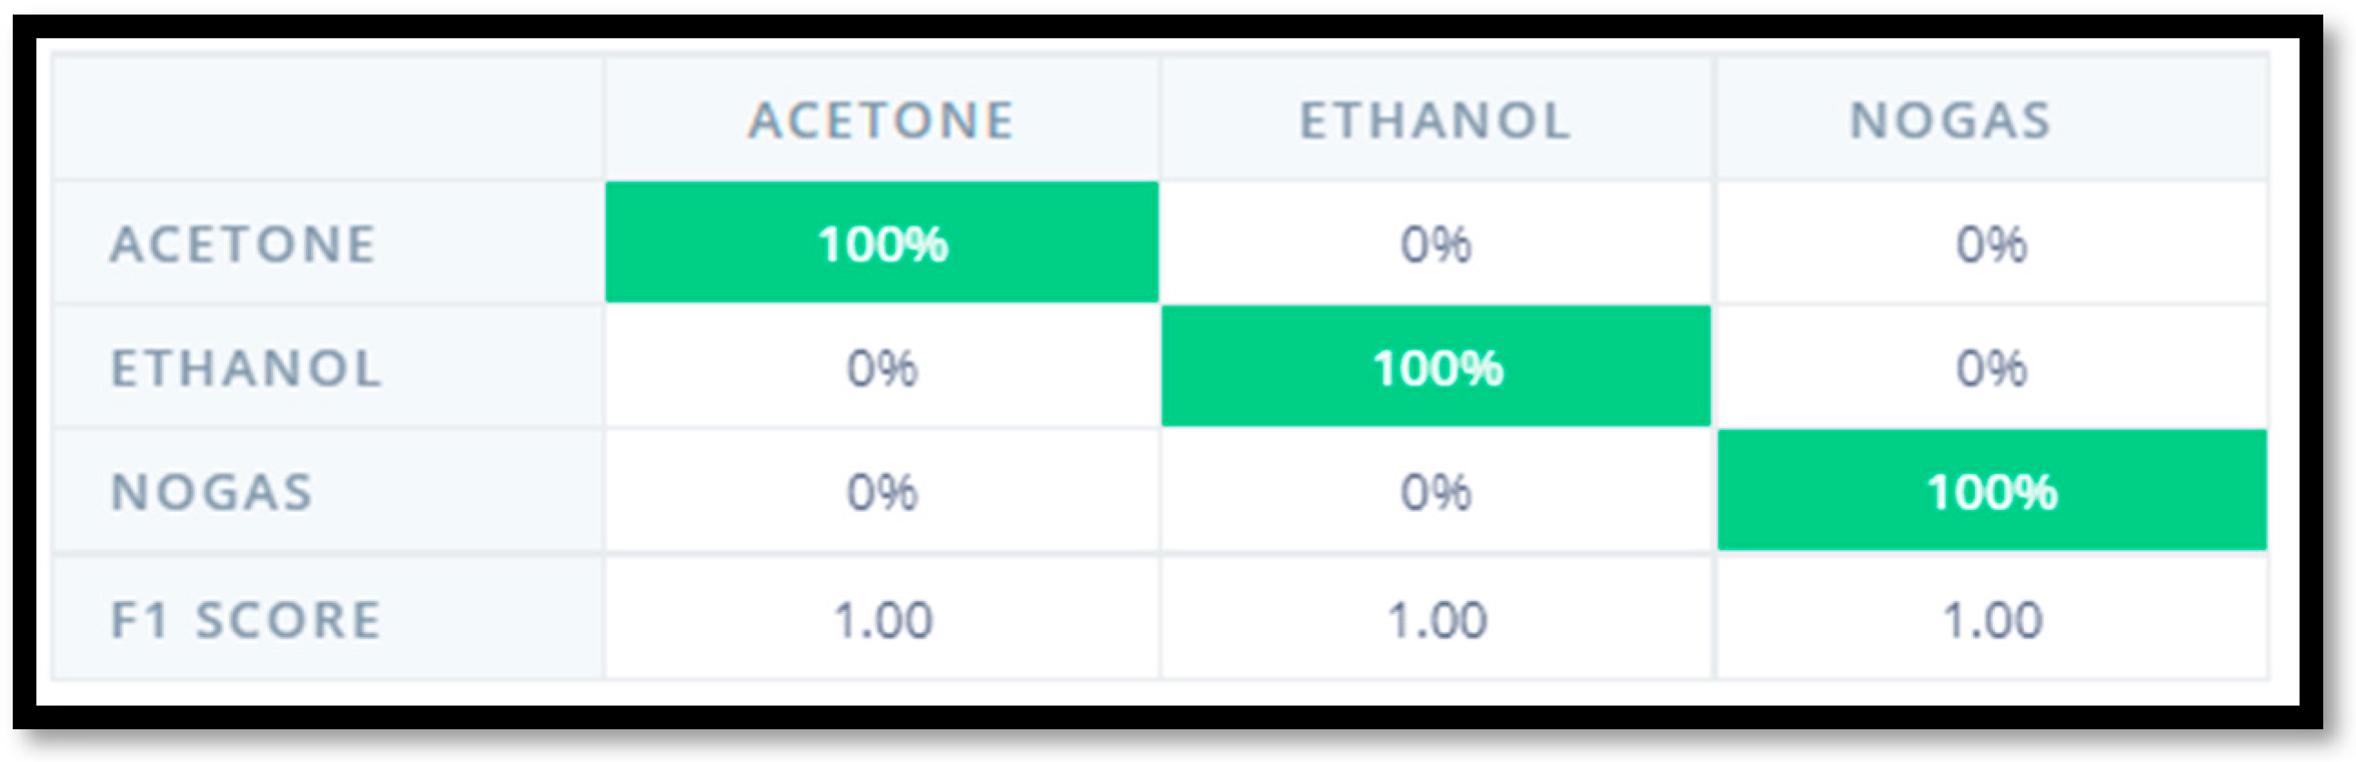Click ETHANOL row, ACETONE column 0% cell
The height and width of the screenshot is (762, 2356).
pyautogui.click(x=881, y=367)
